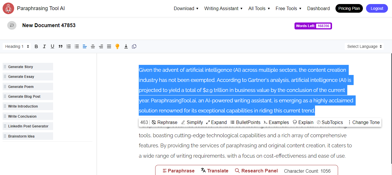Expand the Writing Assistant menu

point(224,9)
